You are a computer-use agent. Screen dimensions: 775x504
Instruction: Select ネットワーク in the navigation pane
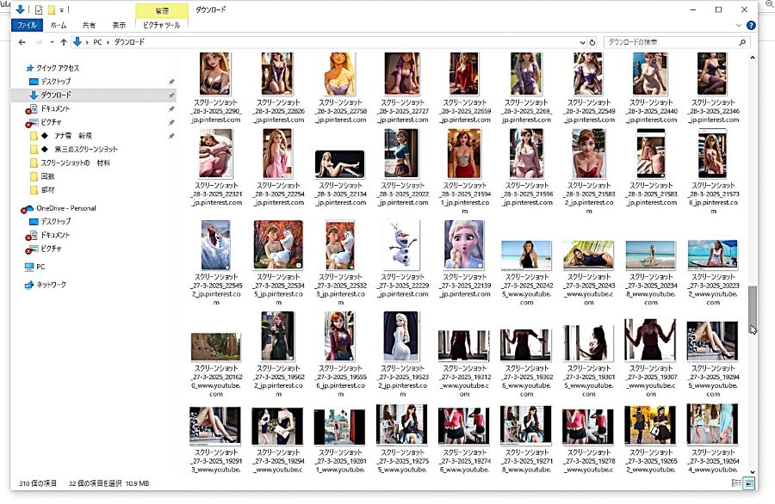[x=46, y=285]
